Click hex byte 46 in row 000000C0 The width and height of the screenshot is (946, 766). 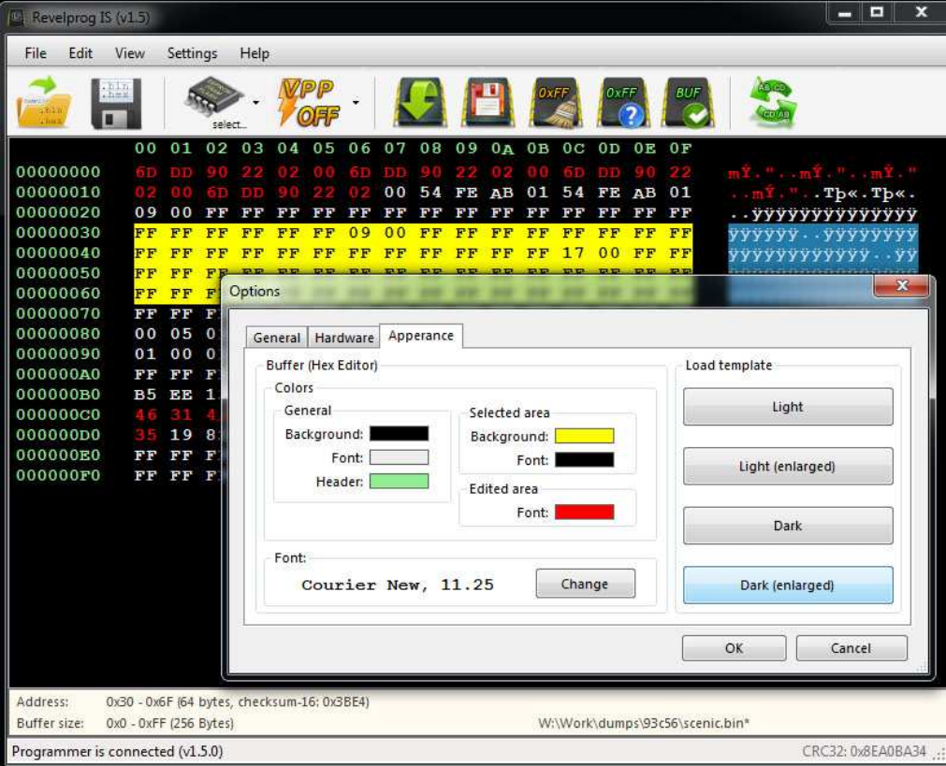[x=145, y=415]
